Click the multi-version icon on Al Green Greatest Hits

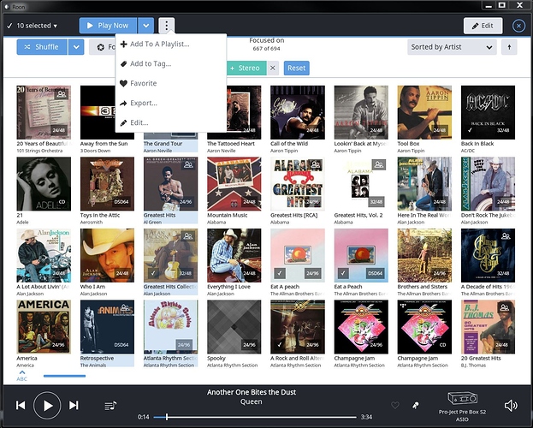tap(188, 165)
